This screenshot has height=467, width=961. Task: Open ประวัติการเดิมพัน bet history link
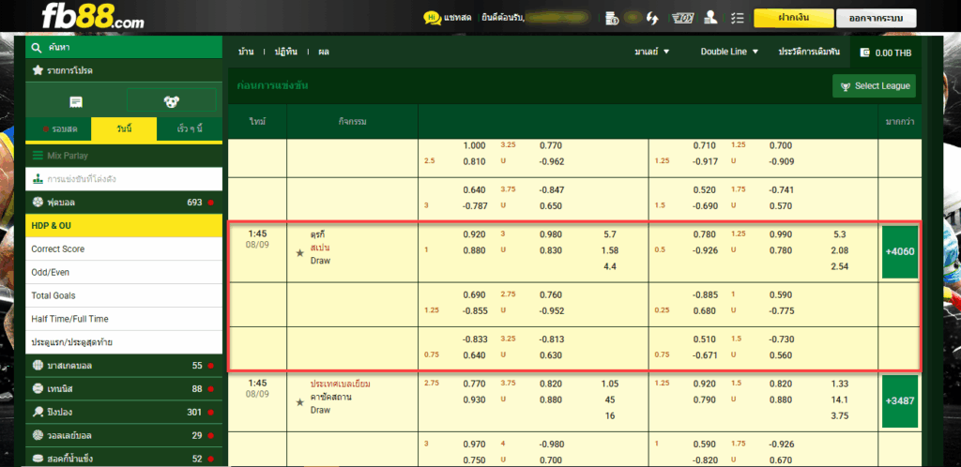(x=809, y=52)
